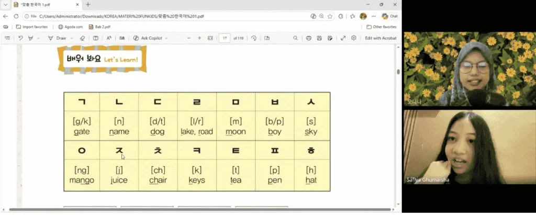Print the PDF document

coord(309,38)
